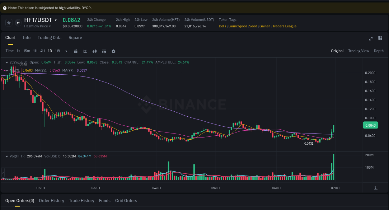Click the Launchpool token tag

tap(237, 26)
